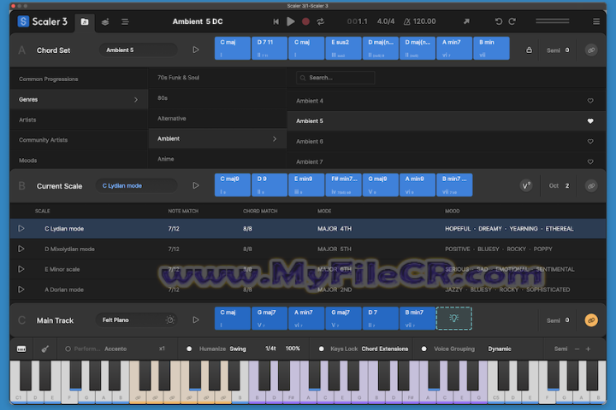Click the D 7 11 chord pad
616x410 pixels.
coord(269,48)
